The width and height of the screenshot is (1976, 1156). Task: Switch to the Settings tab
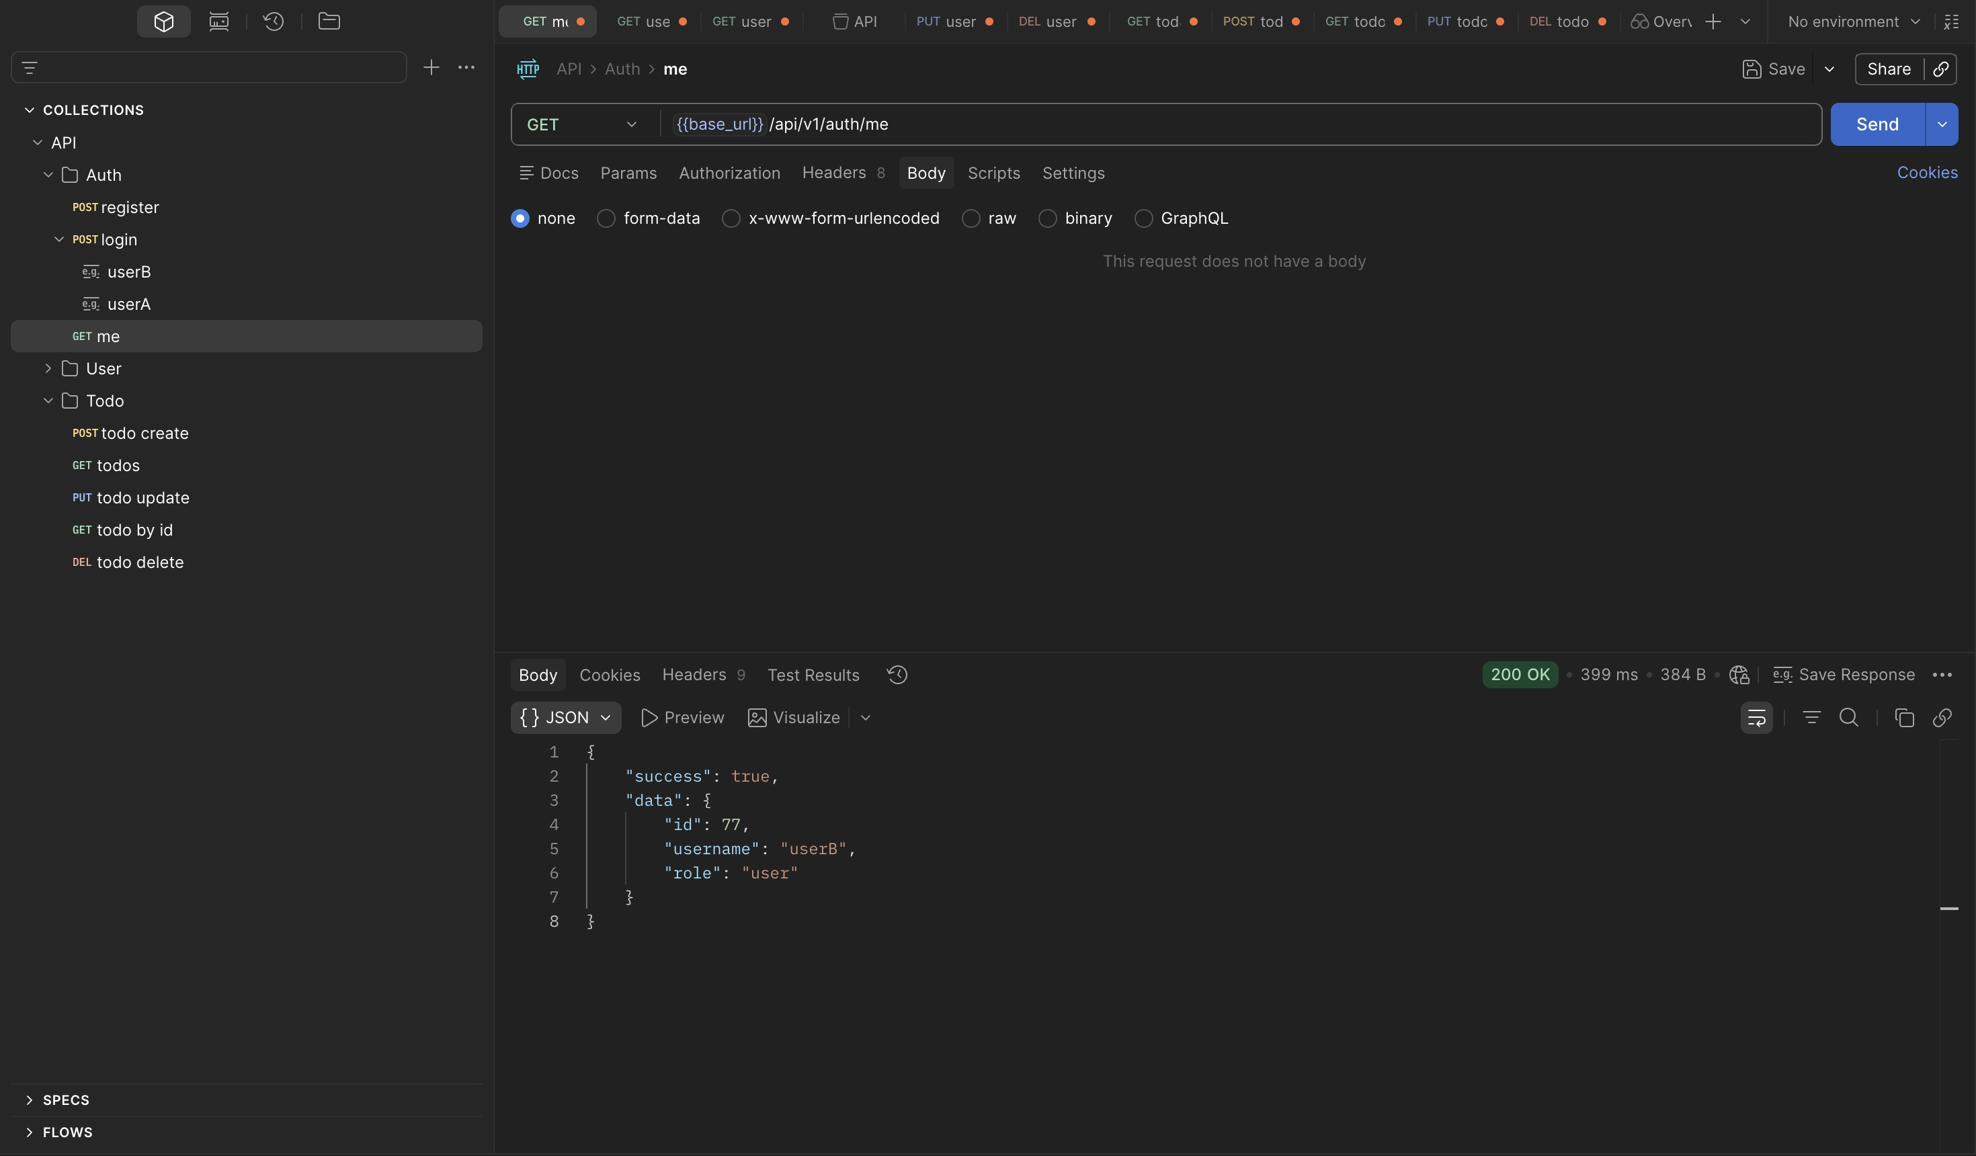pyautogui.click(x=1073, y=173)
